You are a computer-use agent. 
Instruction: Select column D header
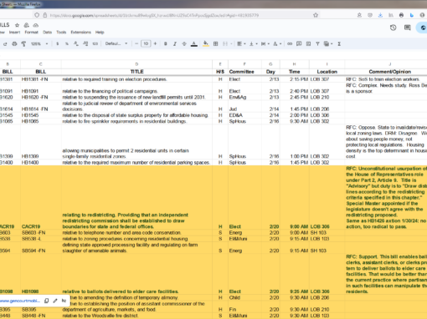pos(136,64)
